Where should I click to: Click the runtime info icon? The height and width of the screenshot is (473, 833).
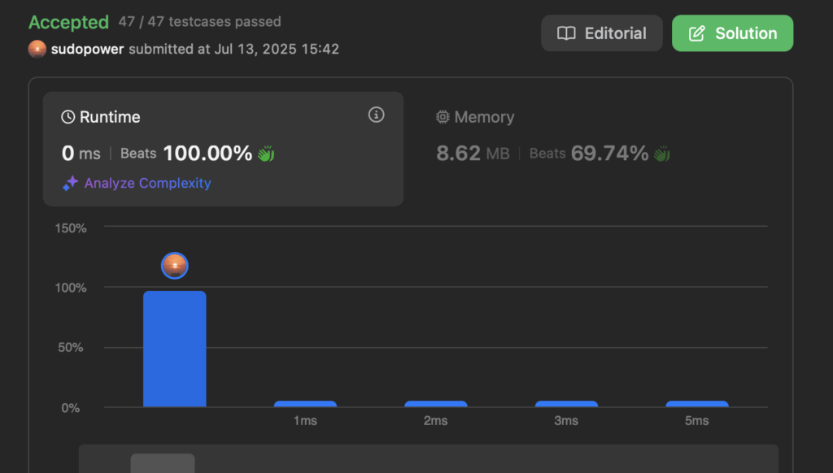376,115
